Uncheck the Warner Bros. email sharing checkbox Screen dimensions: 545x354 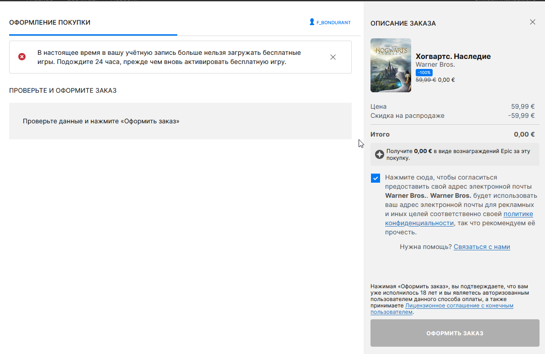[x=376, y=178]
